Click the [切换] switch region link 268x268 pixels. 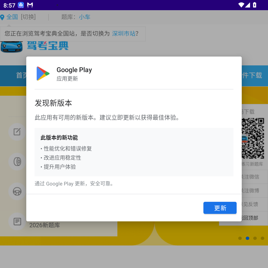click(x=28, y=17)
